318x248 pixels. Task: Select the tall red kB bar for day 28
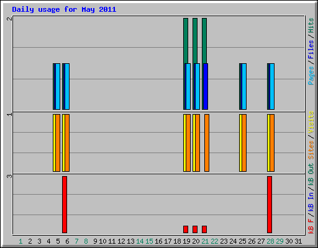coord(270,205)
